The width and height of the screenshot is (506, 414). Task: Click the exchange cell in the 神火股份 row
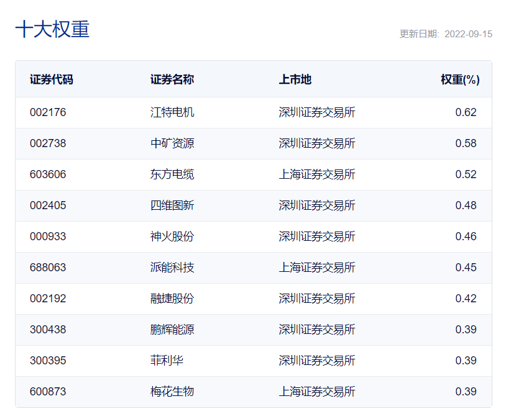pos(317,236)
